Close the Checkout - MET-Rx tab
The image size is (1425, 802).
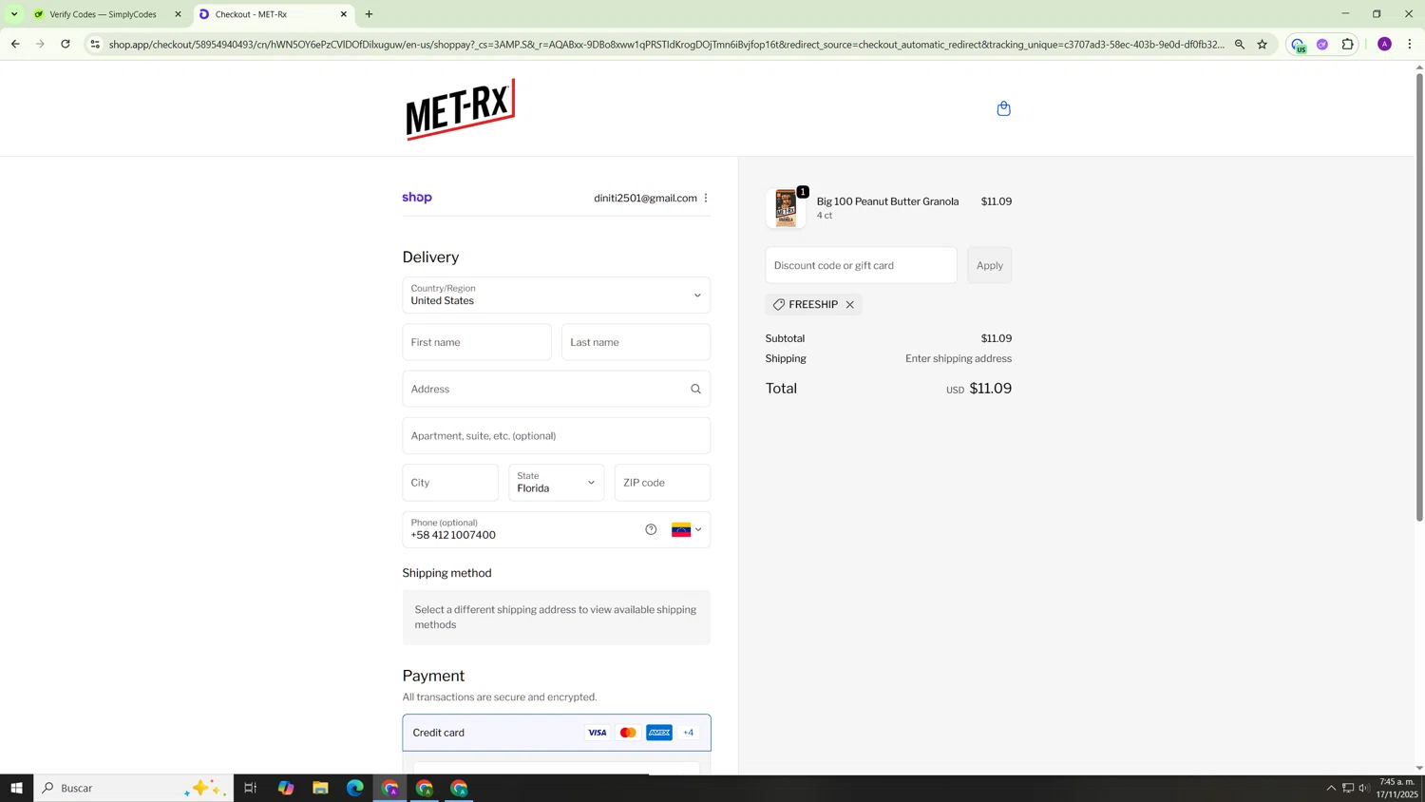(344, 14)
